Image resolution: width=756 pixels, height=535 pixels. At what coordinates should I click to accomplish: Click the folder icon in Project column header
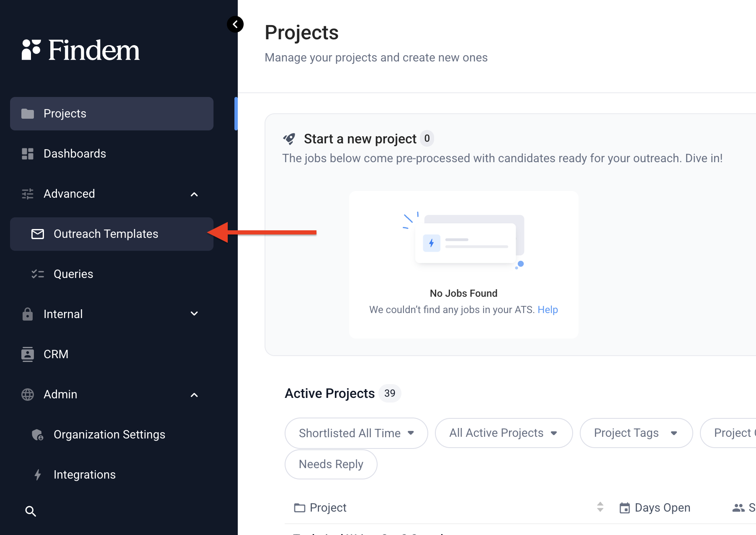tap(300, 508)
